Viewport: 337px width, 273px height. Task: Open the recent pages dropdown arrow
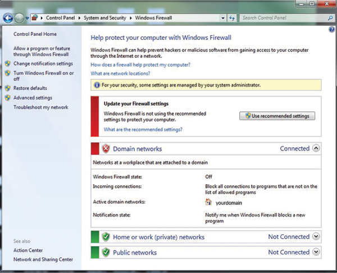point(27,19)
